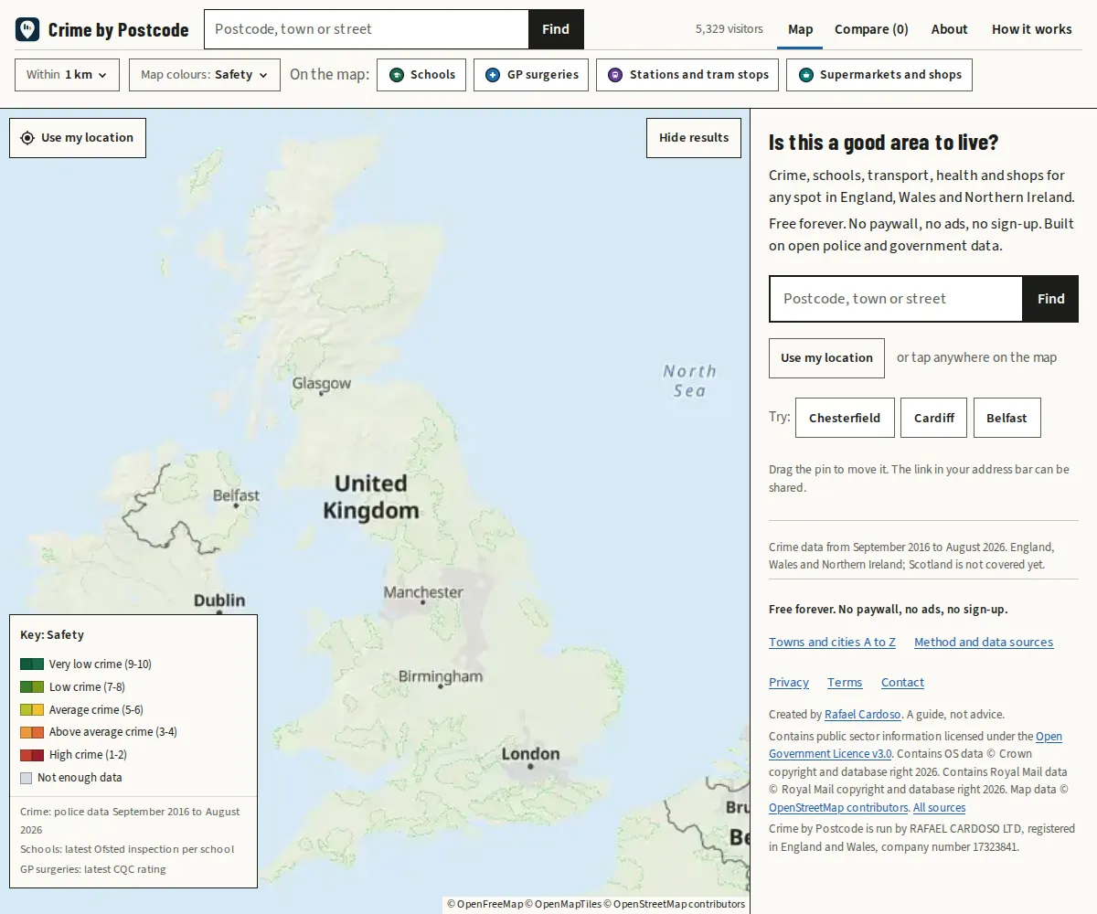Click the Supermarkets and shops icon
The width and height of the screenshot is (1097, 914).
pos(805,75)
